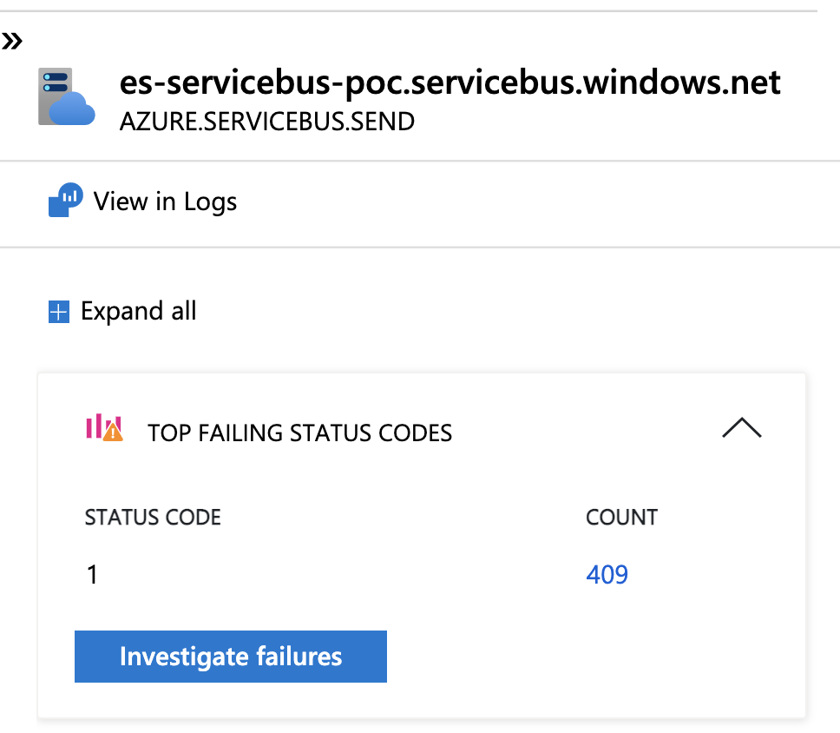Click the Investigate failures button
Screen dimensions: 840x733
[231, 657]
